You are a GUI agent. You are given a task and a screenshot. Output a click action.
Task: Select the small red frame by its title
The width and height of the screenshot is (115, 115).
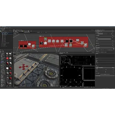coord(22,41)
